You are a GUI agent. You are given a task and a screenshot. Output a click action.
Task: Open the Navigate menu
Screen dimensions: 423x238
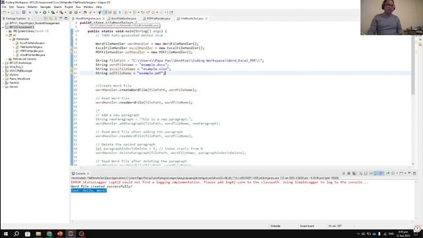pos(46,7)
